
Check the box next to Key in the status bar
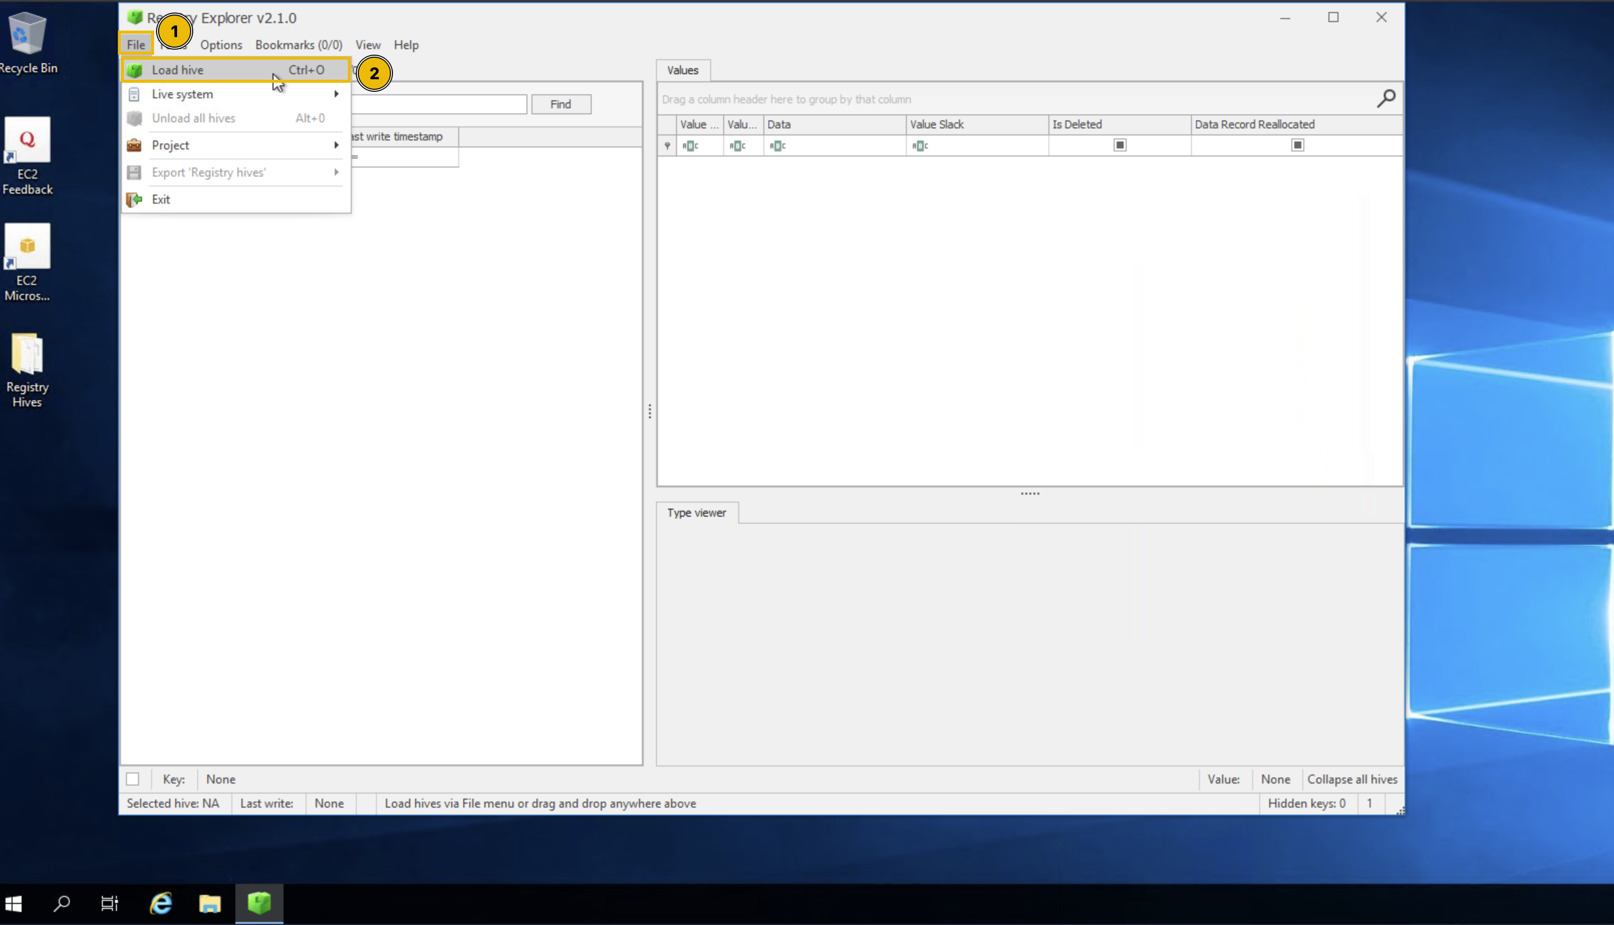coord(134,779)
